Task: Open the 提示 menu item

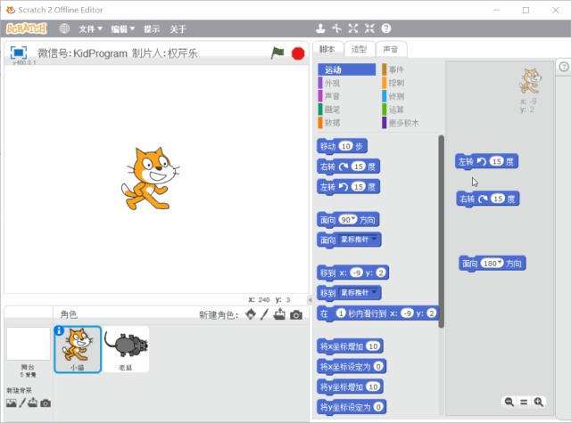Action: click(152, 28)
